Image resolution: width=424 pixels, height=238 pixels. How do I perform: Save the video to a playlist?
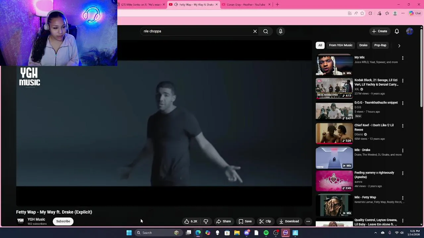click(x=245, y=221)
